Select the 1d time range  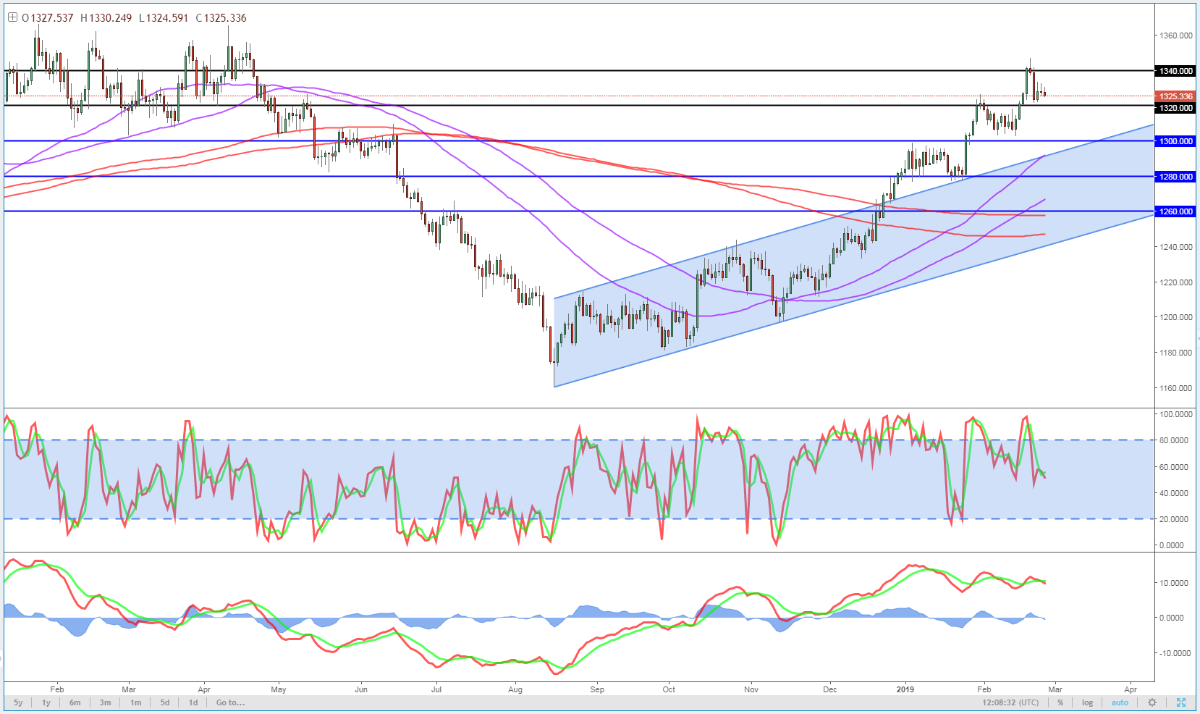point(193,702)
